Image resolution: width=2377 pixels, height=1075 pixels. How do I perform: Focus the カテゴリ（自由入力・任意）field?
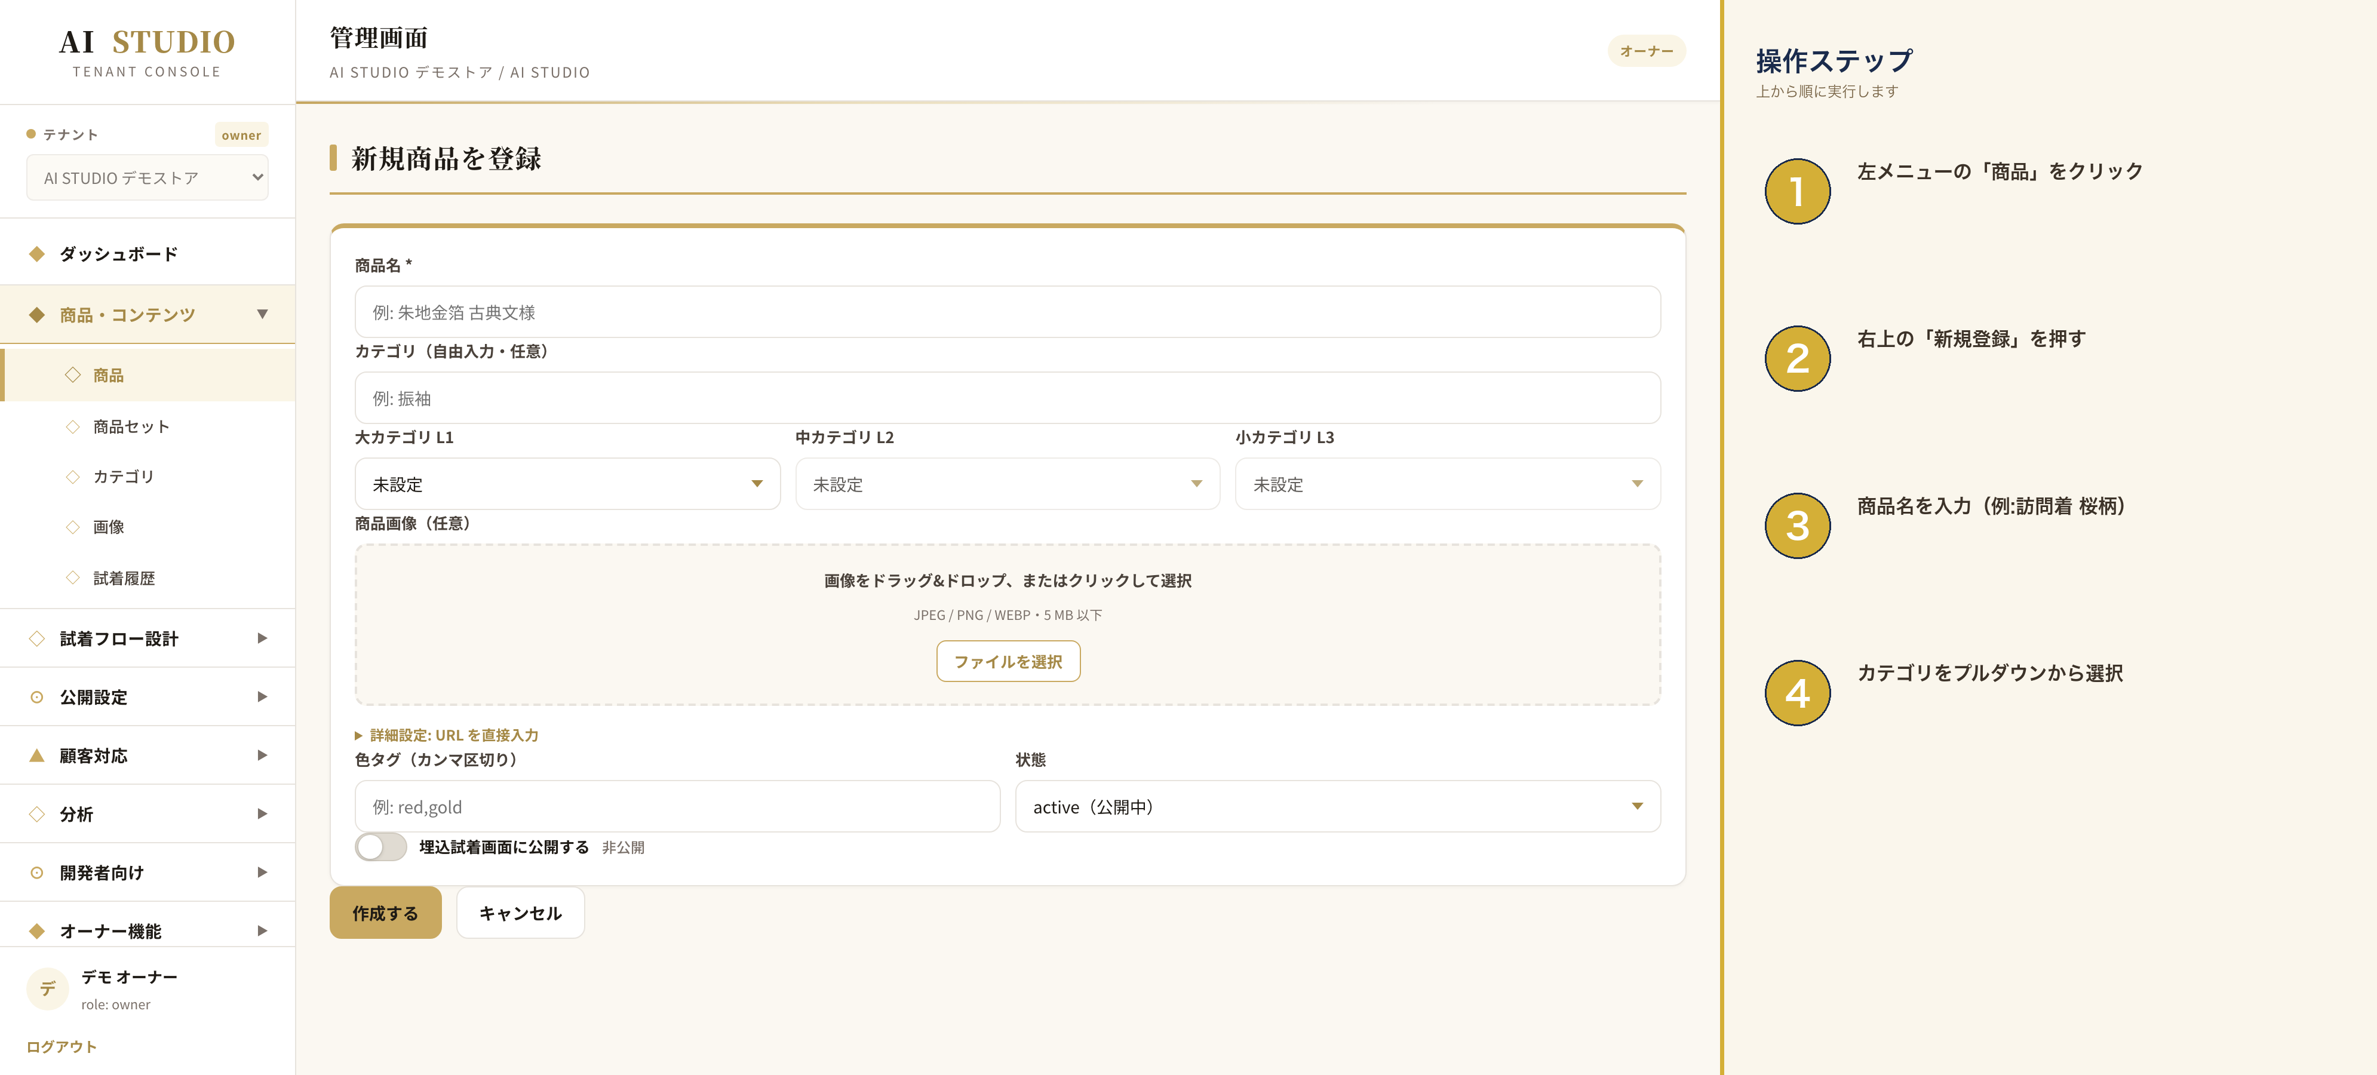(x=1008, y=398)
